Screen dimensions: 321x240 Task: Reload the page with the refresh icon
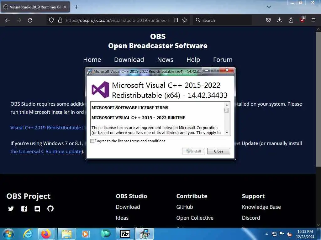click(30, 20)
